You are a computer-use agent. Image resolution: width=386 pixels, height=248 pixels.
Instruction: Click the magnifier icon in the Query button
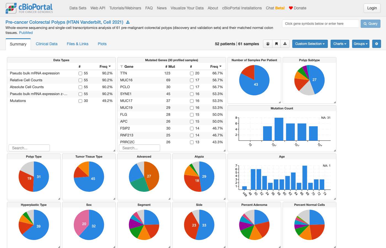tap(365, 24)
